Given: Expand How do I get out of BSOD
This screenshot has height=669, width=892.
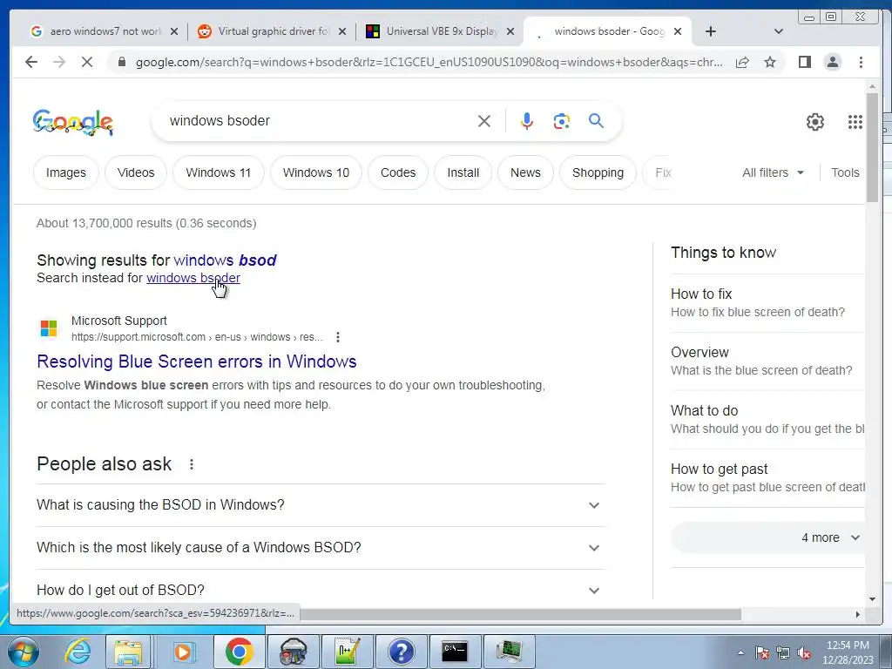Looking at the screenshot, I should click(321, 590).
